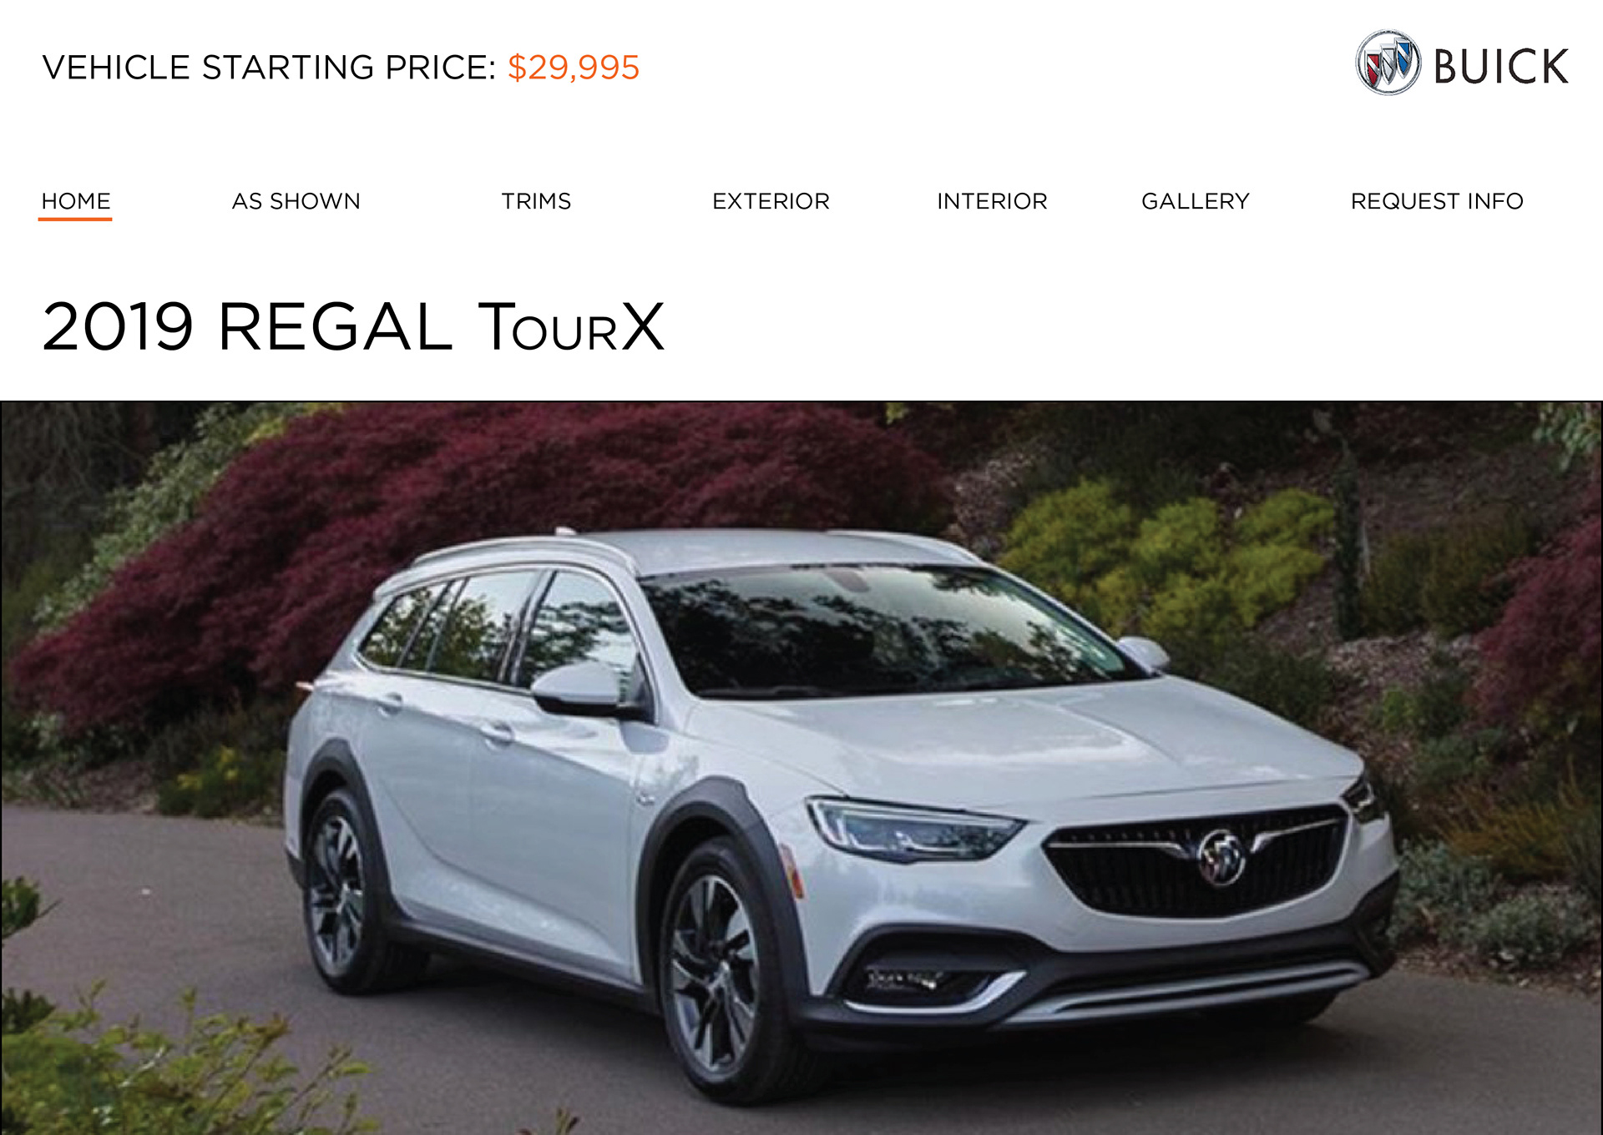Click the BUICK wordmark text

(x=1501, y=67)
